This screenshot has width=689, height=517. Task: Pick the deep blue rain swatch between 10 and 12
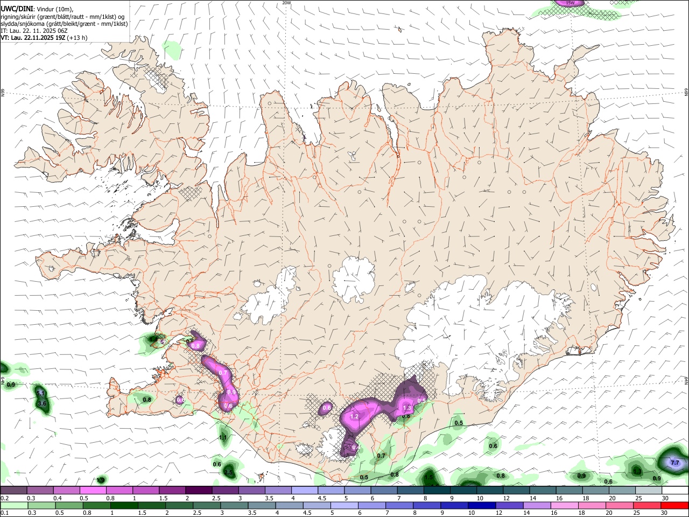[x=481, y=505]
